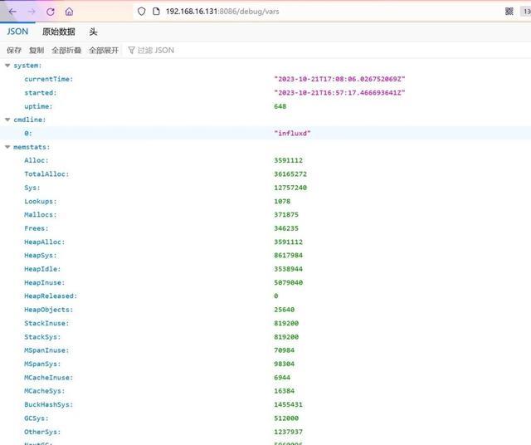The width and height of the screenshot is (531, 445).
Task: Click the shield tracking protection icon
Action: coord(142,12)
